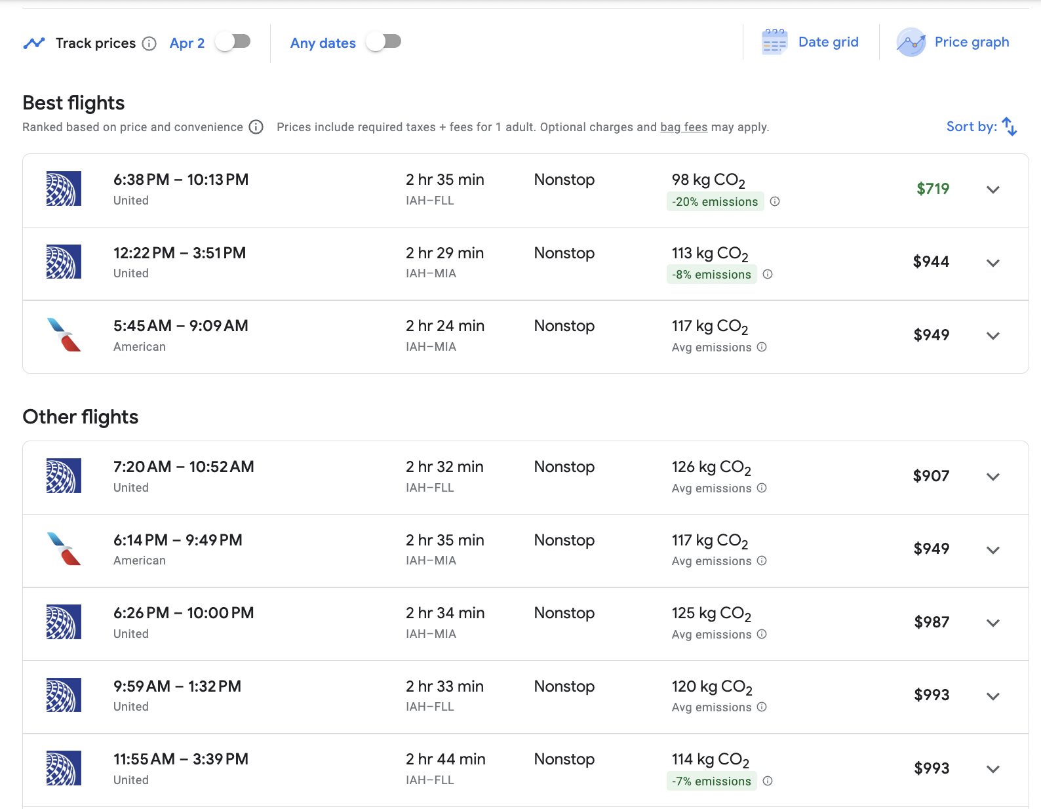
Task: Click American Airlines logo on 5:45 AM flight
Action: pos(64,335)
